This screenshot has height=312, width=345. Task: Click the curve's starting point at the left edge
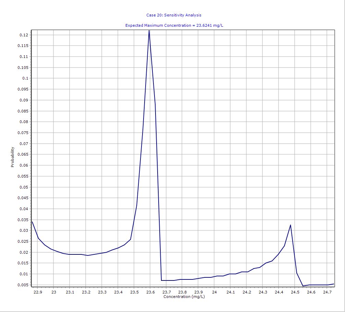(32, 222)
